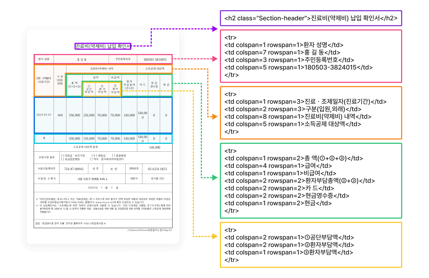This screenshot has height=278, width=429.
Task: Click the '사업자등록번호' label cell
Action: point(47,168)
